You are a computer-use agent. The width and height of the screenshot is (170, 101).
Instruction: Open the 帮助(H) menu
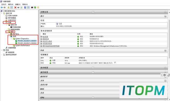tap(25, 4)
